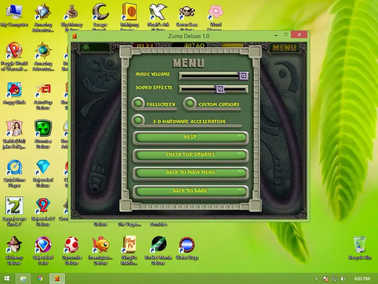Click the Zuma Deluxe taskbar button
Screen dimensions: 378x284
tap(57, 278)
